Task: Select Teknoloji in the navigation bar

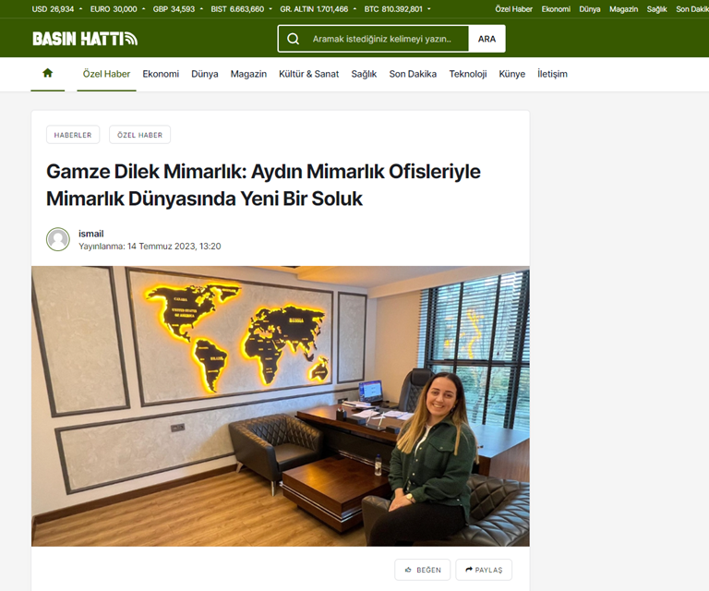Action: [467, 74]
